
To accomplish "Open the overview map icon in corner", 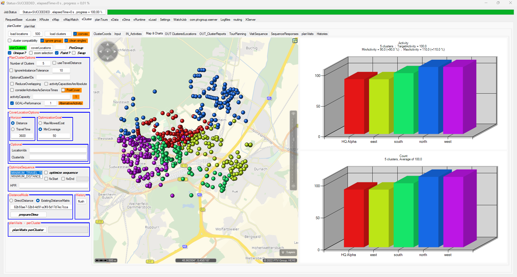I will coord(295,41).
